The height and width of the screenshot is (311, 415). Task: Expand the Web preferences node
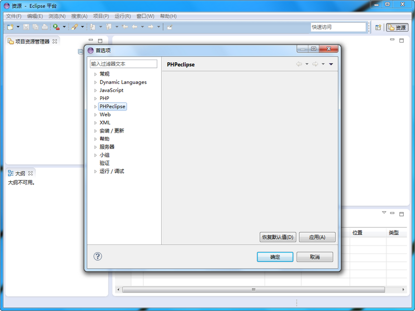(x=96, y=115)
